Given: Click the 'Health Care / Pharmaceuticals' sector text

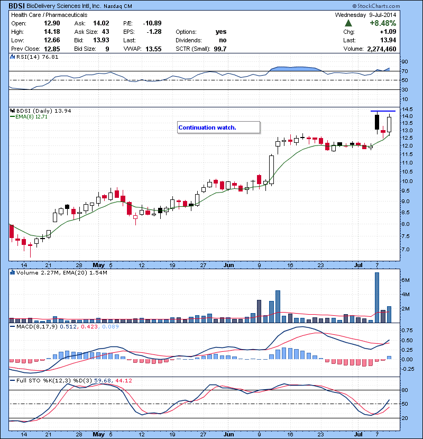Looking at the screenshot, I should [x=49, y=15].
